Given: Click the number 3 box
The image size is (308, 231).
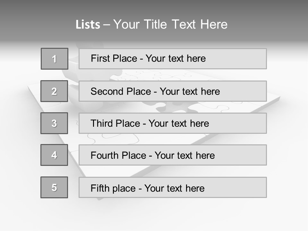Looking at the screenshot, I should (x=54, y=123).
